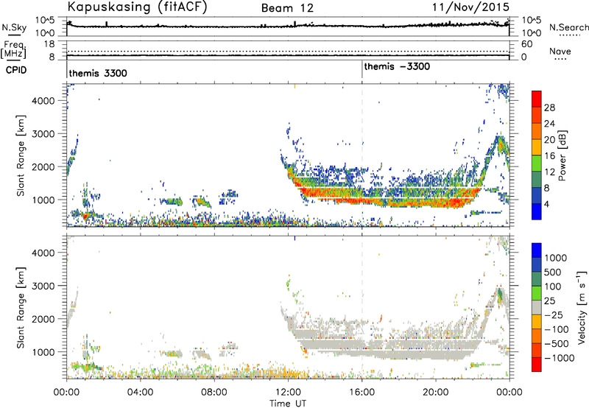This screenshot has height=408, width=589.
Task: Click the Kapuskasing (fitACF) plot title
Action: click(137, 7)
